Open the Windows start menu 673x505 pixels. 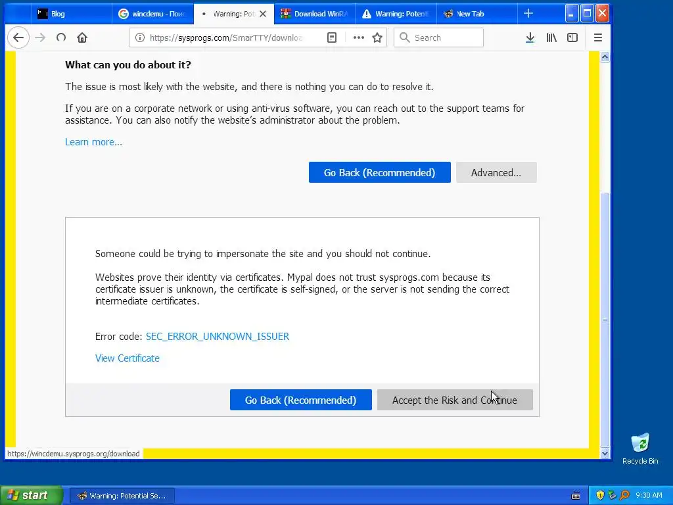32,496
